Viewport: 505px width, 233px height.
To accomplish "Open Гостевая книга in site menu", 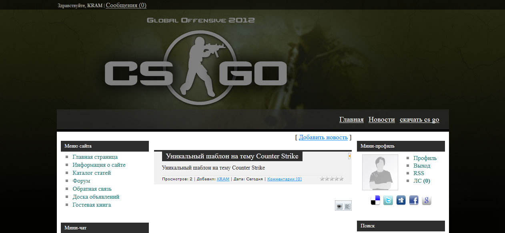I will tap(92, 205).
